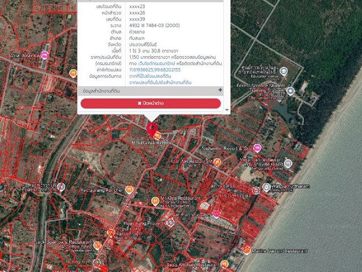
Task: Click the province value ประจวบคีรีขันธ์
Action: pyautogui.click(x=143, y=44)
